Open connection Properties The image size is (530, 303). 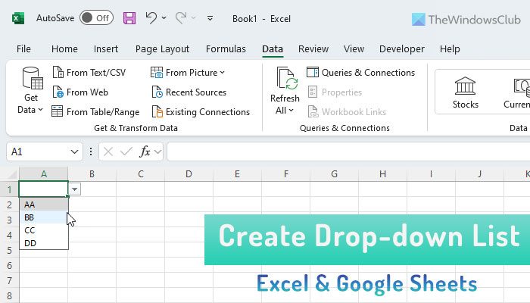pyautogui.click(x=335, y=92)
